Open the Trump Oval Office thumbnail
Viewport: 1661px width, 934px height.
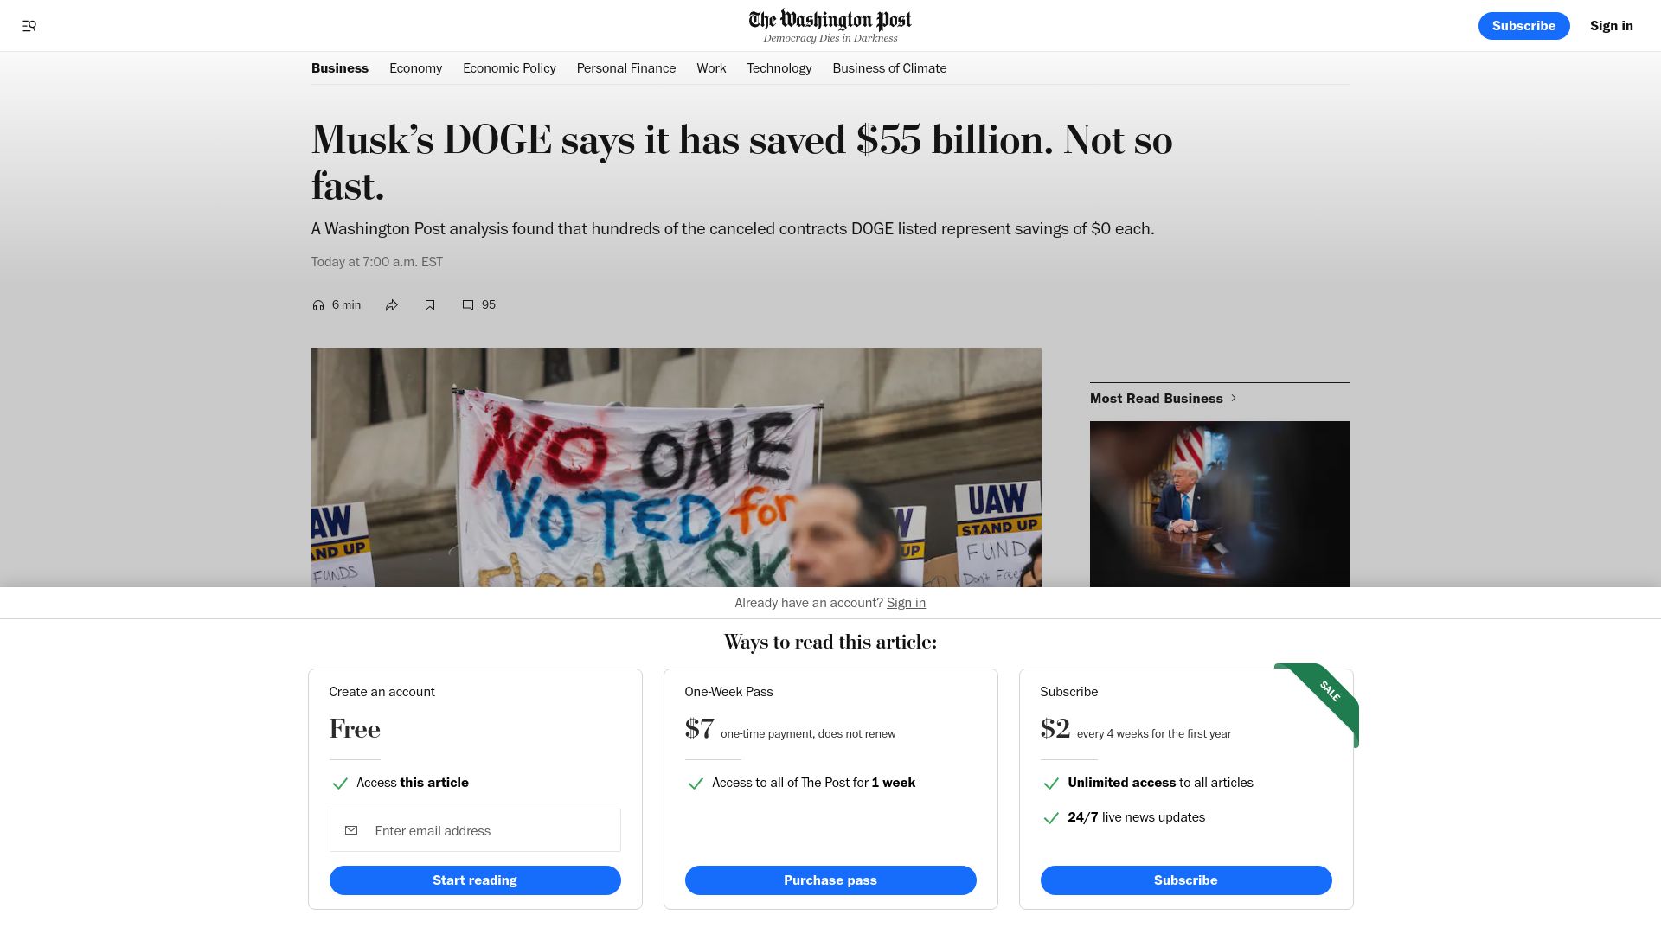pyautogui.click(x=1220, y=504)
